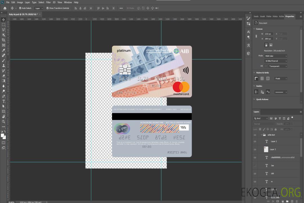Open the Character panel icon
Image resolution: width=304 pixels, height=203 pixels.
[x=248, y=32]
